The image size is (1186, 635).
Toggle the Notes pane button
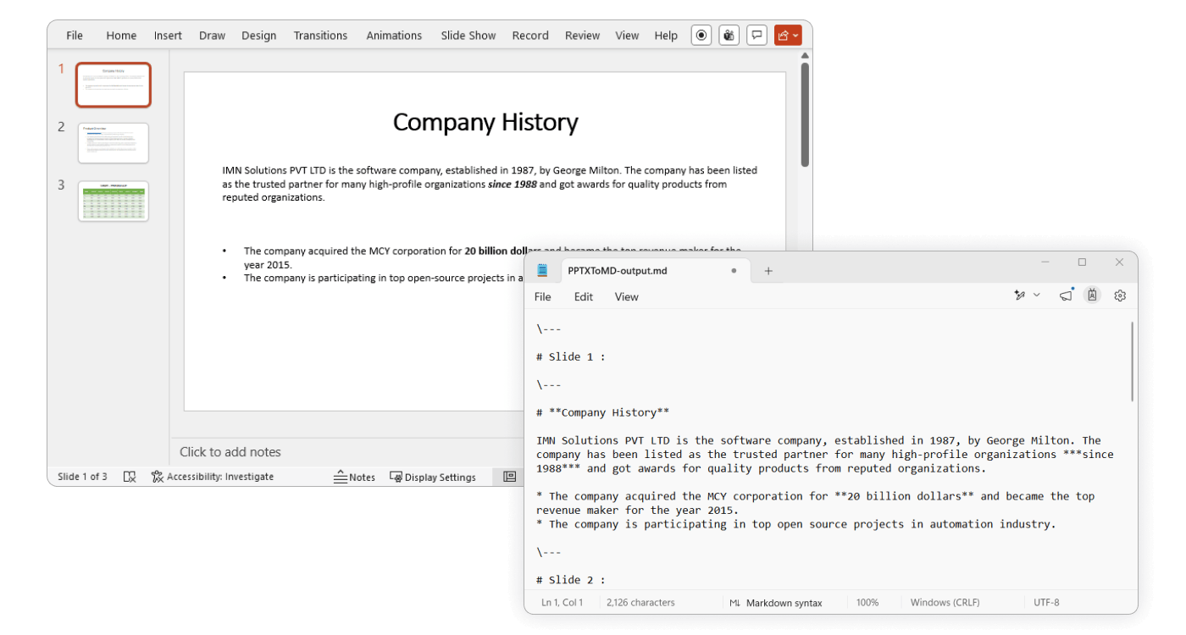coord(354,477)
